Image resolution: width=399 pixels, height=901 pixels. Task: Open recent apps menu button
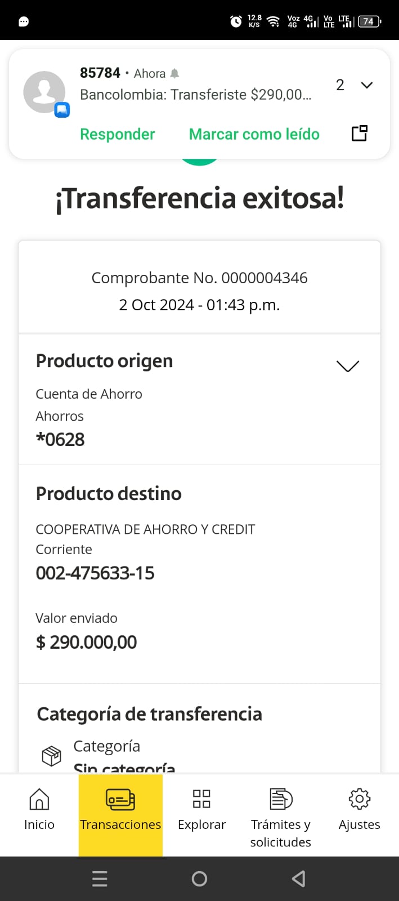(100, 878)
